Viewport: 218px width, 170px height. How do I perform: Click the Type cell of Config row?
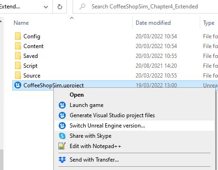211,36
